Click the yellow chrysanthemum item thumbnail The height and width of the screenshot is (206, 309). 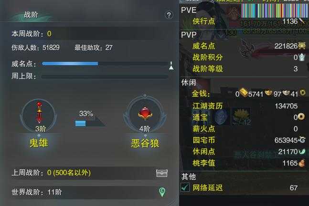(x=241, y=116)
